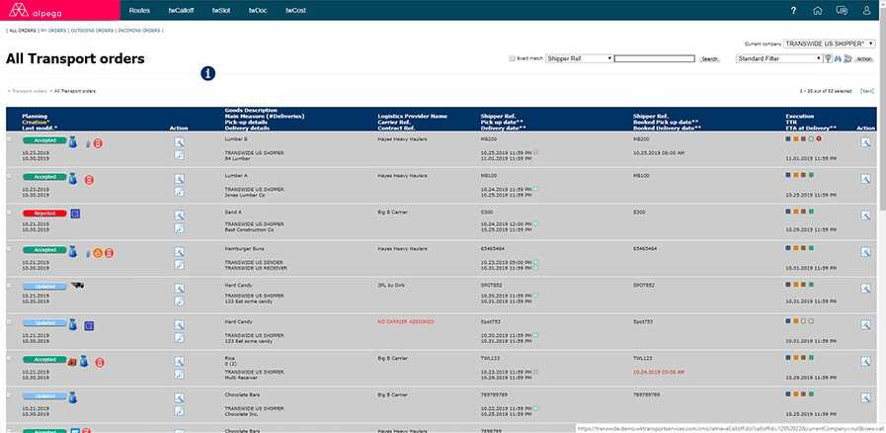Open the chat messages icon in header

842,10
